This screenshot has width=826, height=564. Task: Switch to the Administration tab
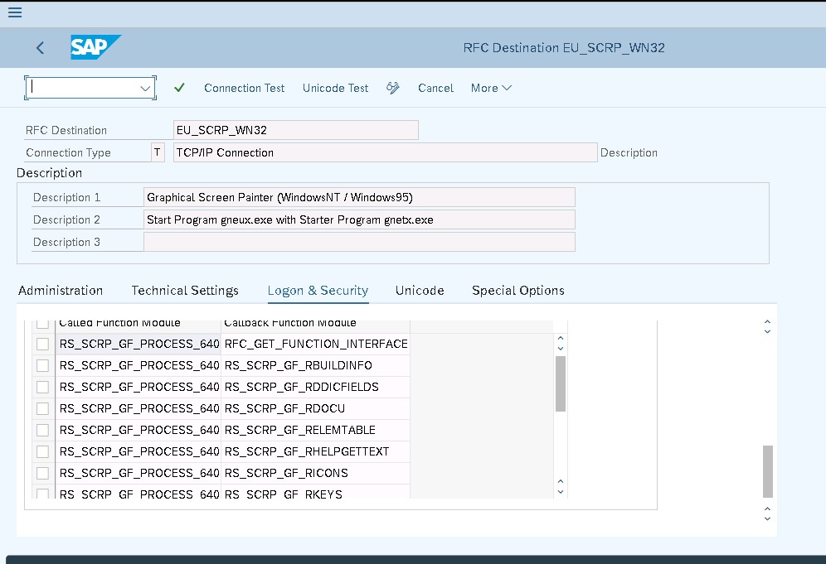point(61,291)
